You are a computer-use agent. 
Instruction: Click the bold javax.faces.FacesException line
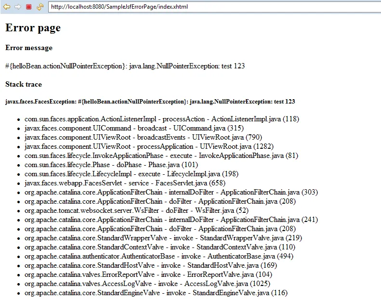[x=150, y=102]
